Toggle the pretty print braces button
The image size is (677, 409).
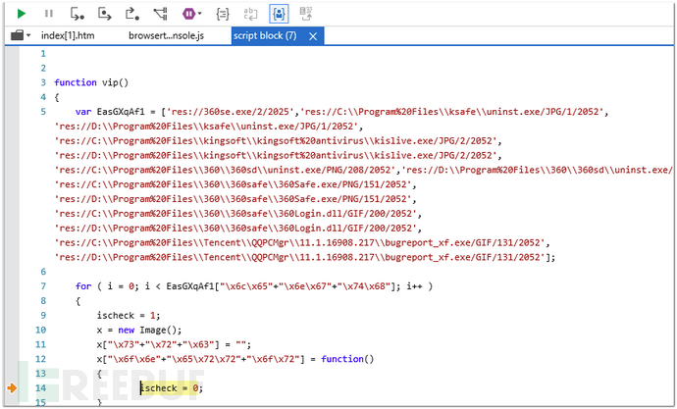click(x=223, y=14)
